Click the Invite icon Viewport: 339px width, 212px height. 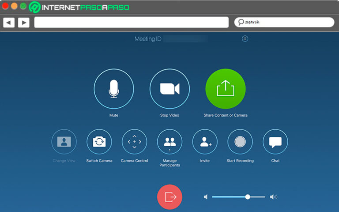tap(205, 142)
